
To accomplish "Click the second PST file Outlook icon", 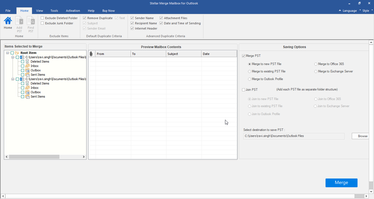I will [x=22, y=79].
